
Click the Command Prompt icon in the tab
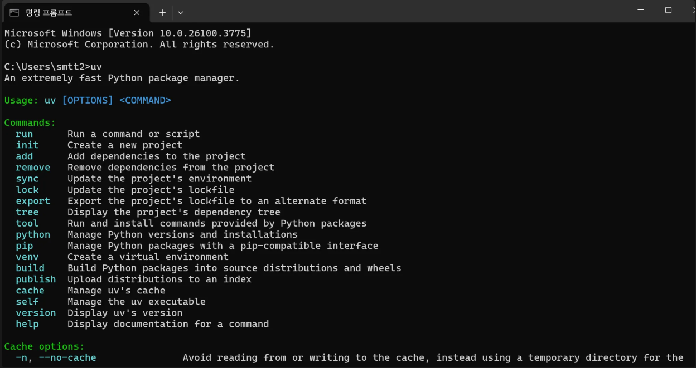14,12
